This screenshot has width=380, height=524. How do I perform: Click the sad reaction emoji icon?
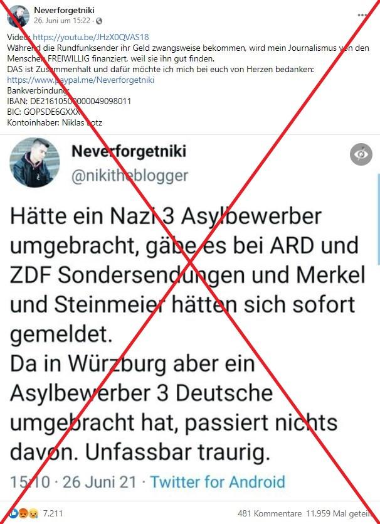pos(34,513)
